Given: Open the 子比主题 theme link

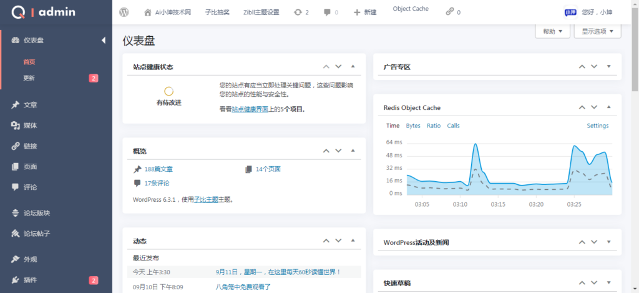Looking at the screenshot, I should coord(206,200).
